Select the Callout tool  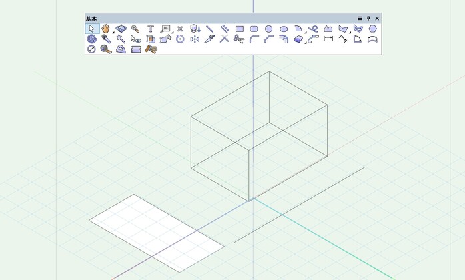point(165,29)
